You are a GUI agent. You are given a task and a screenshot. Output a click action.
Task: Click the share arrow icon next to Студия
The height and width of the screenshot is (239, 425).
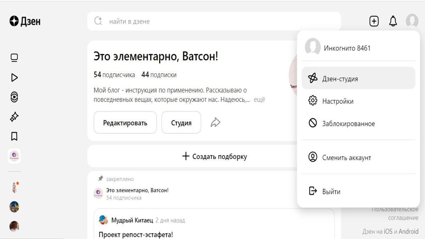coord(215,123)
